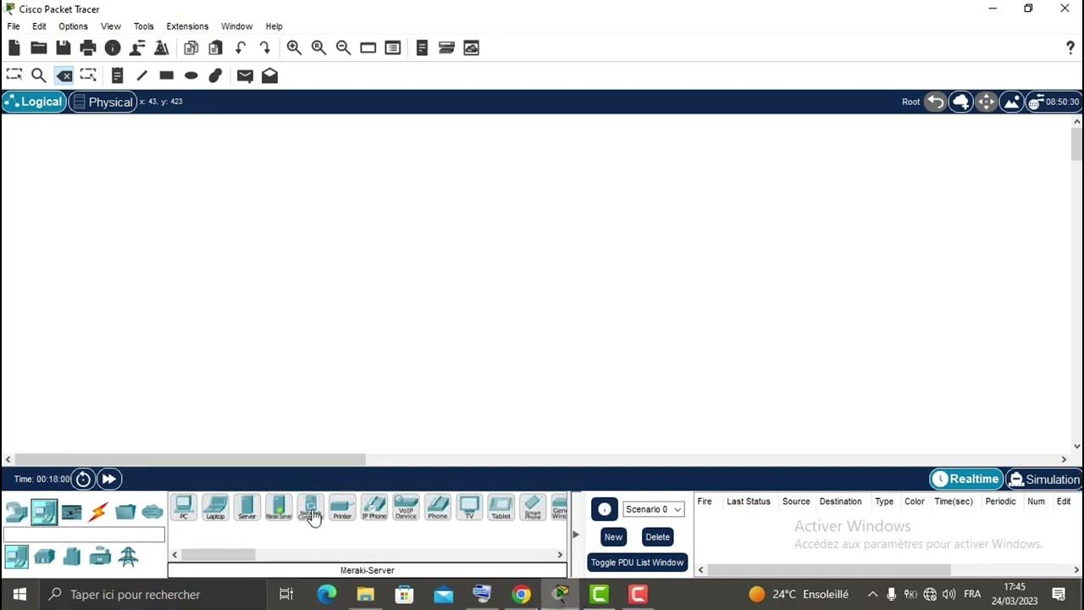Expand the PDU panel arrow

coord(576,534)
